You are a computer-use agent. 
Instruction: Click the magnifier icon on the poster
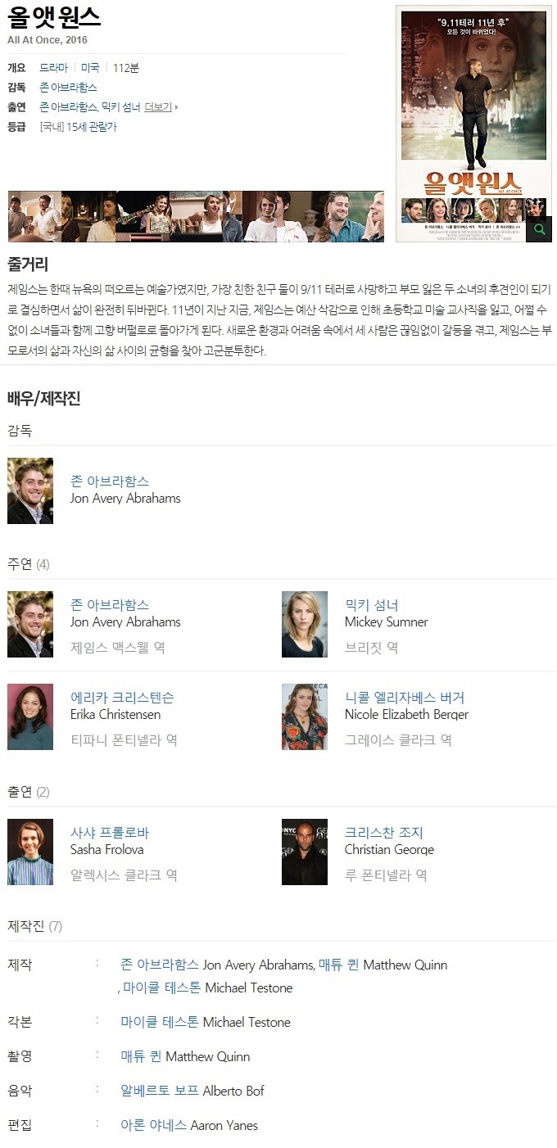pos(538,230)
